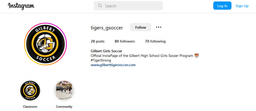
Task: Click the magnifying glass search icon
Action: pyautogui.click(x=100, y=6)
